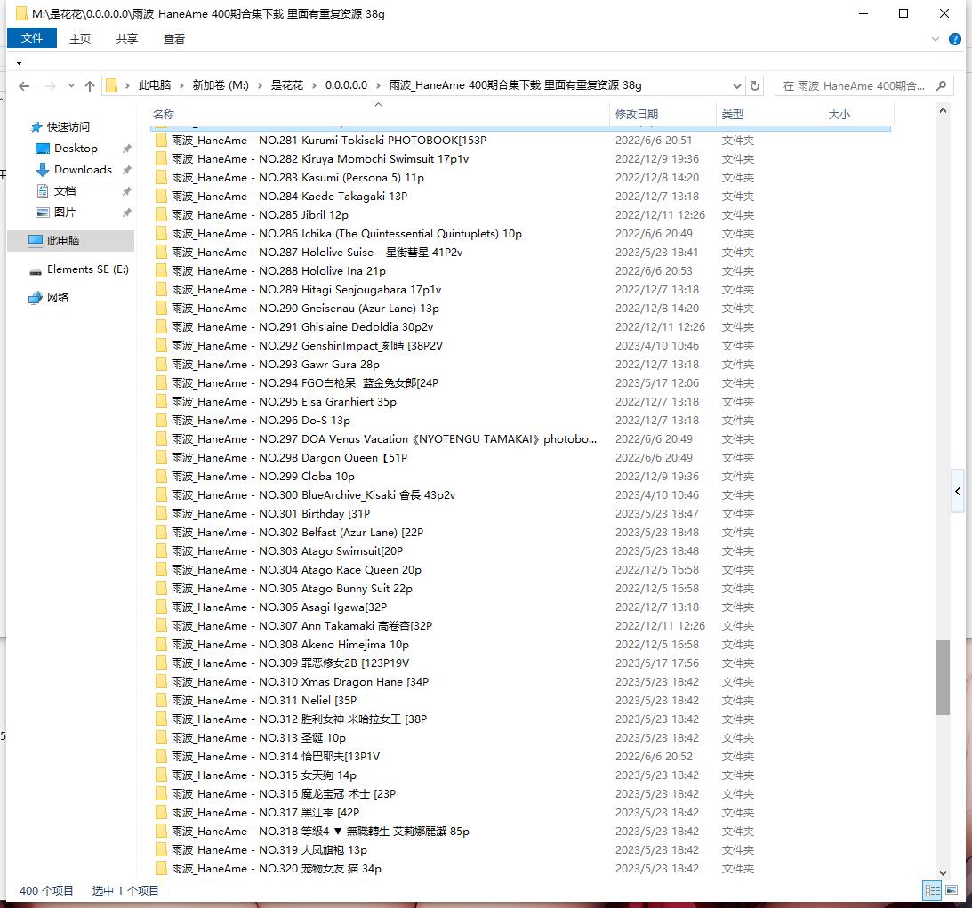Sort by the 修改日期 column header
Viewport: 972px width, 908px height.
pos(636,114)
